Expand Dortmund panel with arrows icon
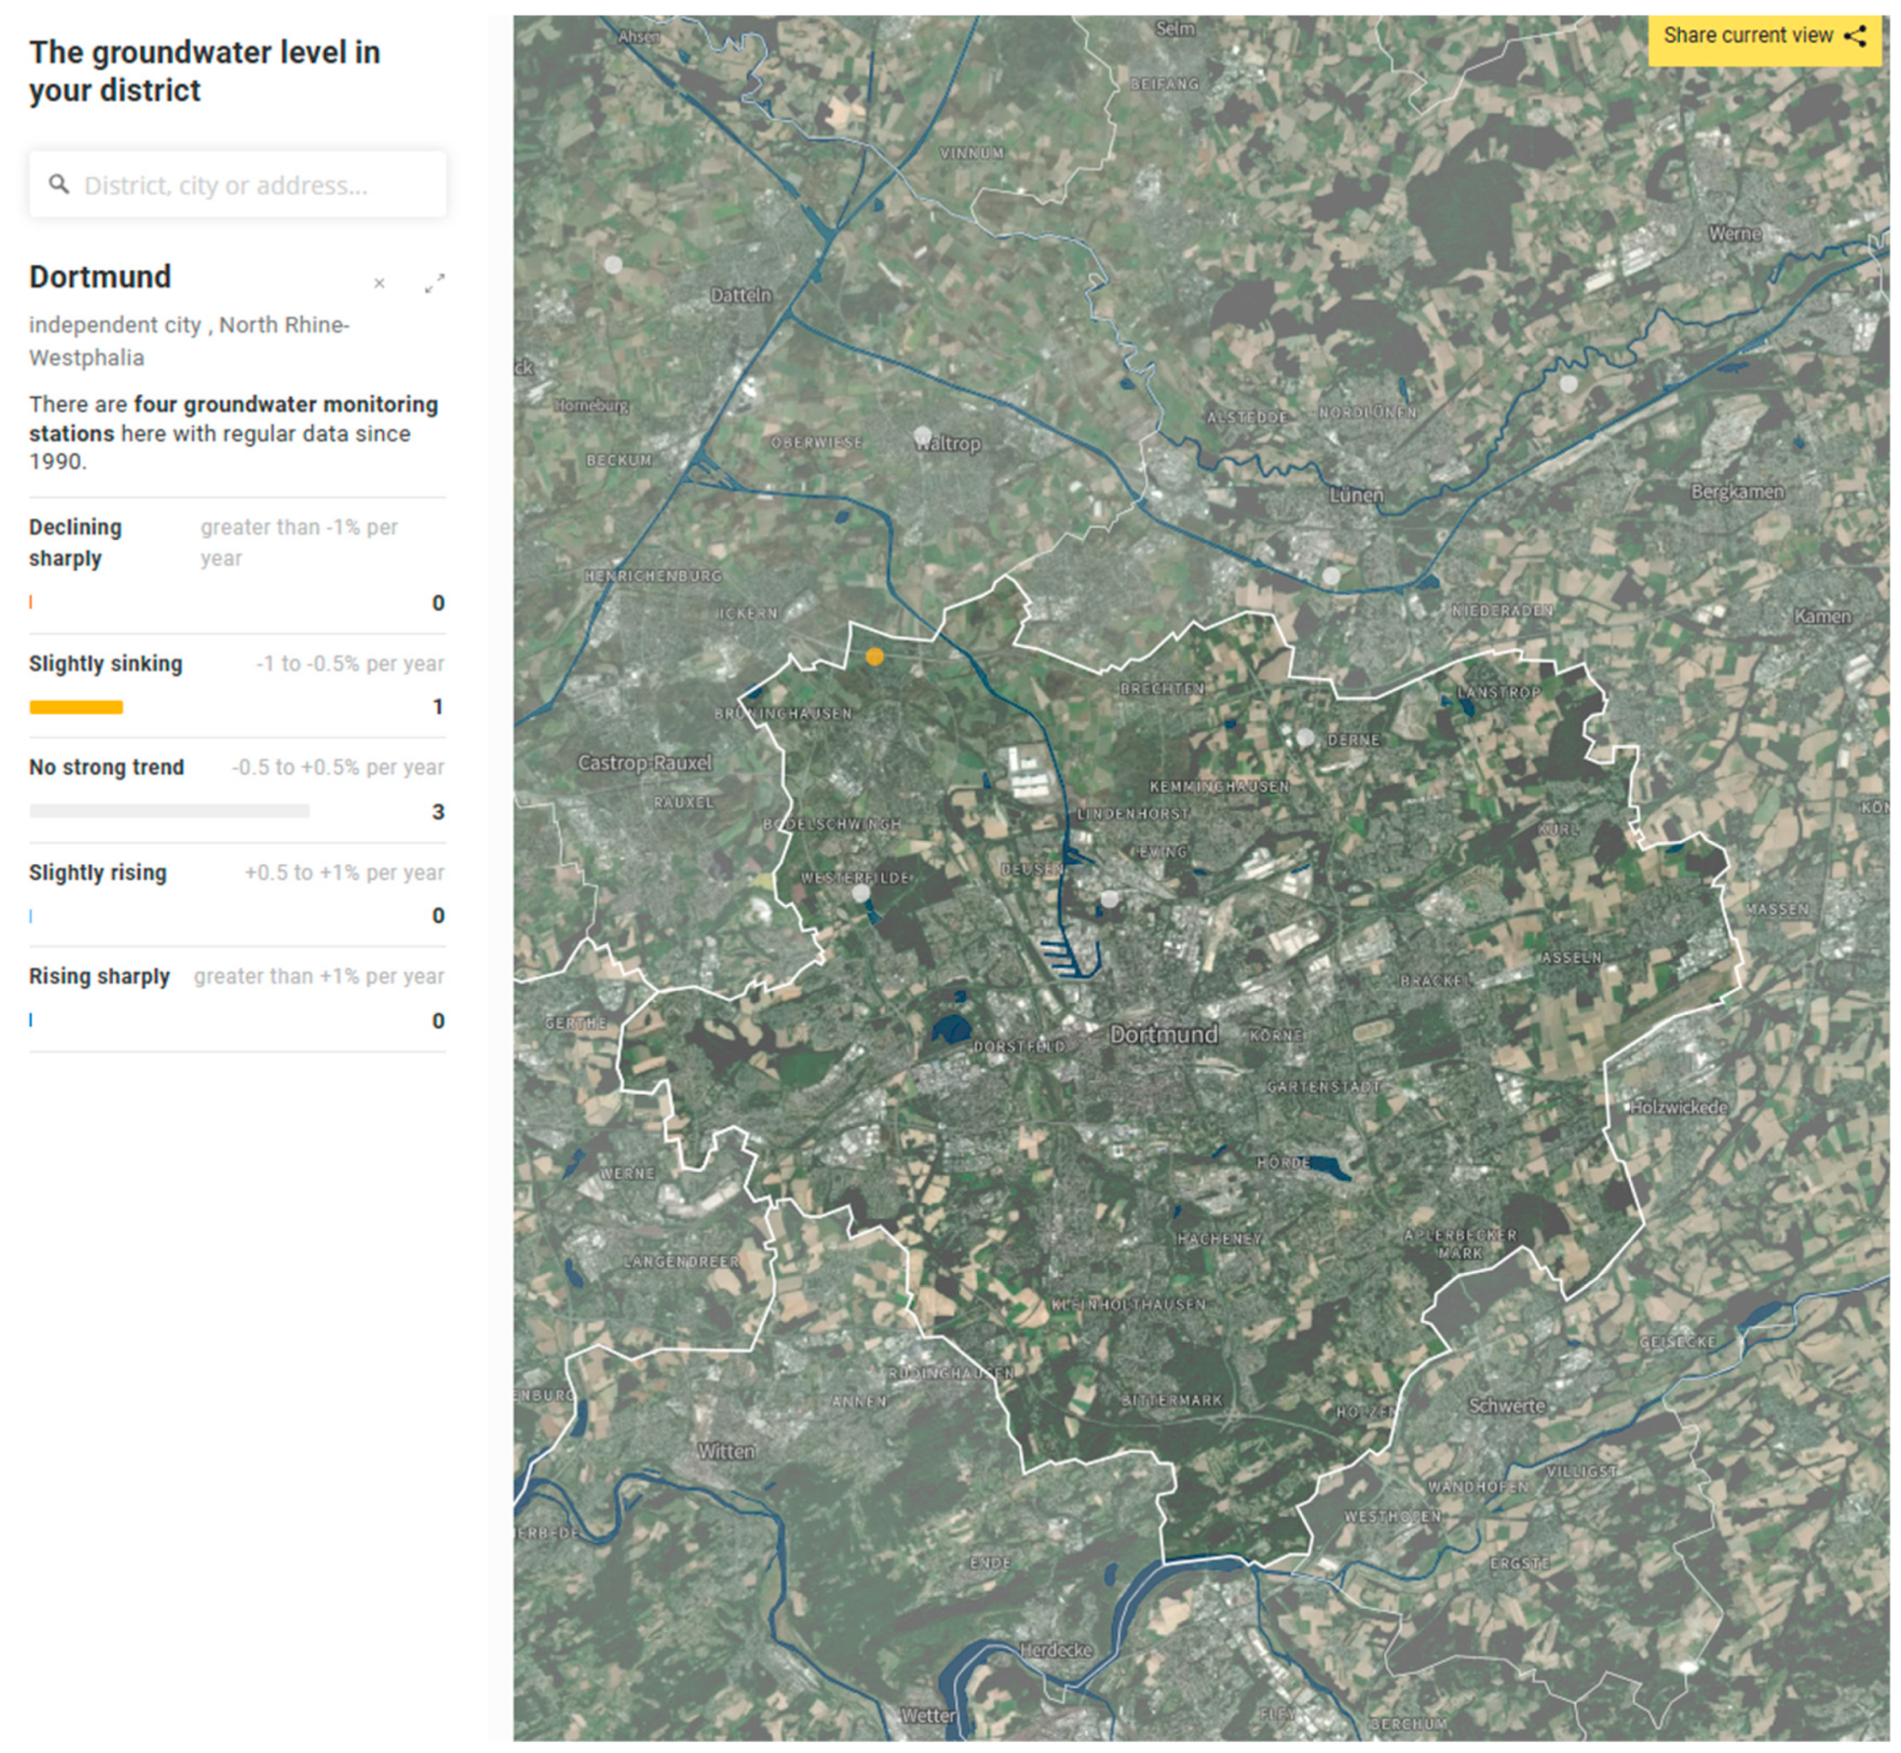The width and height of the screenshot is (1901, 1753). (x=434, y=284)
